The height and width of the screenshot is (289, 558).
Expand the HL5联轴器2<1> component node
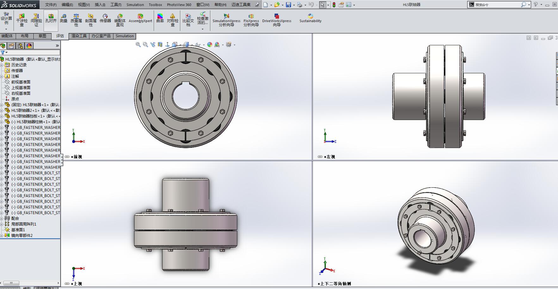coord(2,111)
